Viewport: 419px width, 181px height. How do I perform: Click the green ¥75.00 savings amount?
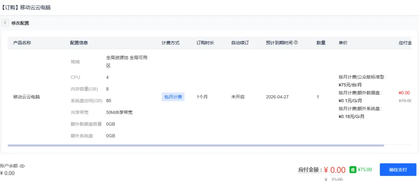point(365,169)
